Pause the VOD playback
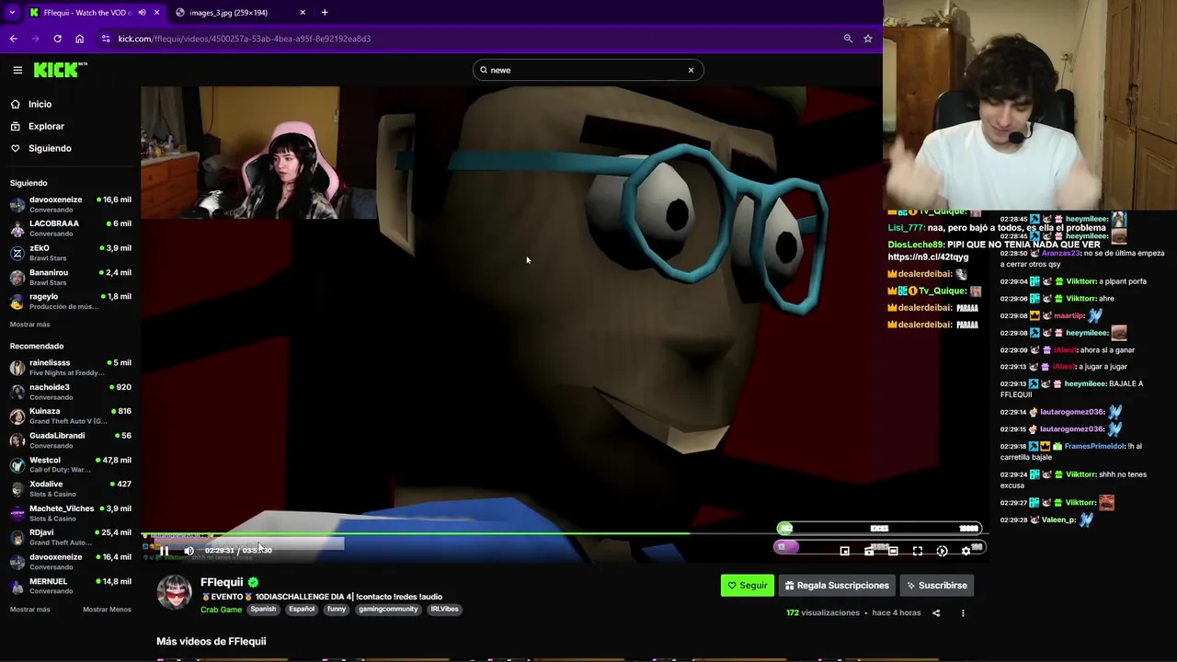 (x=164, y=551)
